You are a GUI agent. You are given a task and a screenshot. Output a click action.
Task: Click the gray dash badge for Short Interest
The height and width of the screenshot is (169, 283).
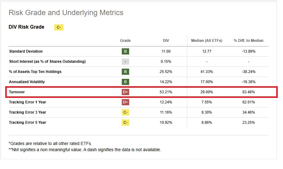[125, 62]
